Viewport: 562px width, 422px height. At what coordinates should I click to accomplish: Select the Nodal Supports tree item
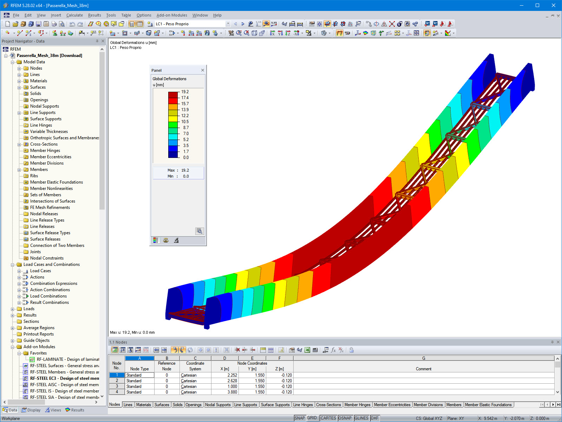pos(45,106)
